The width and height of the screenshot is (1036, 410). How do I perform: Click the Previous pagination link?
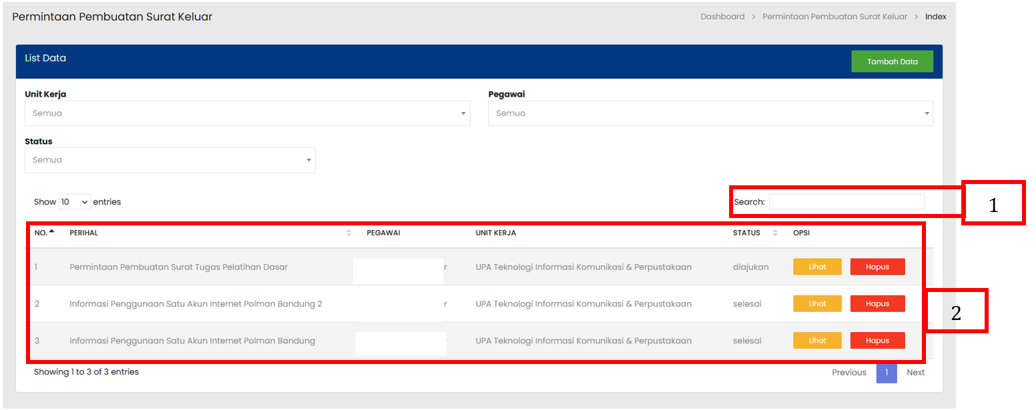[849, 373]
